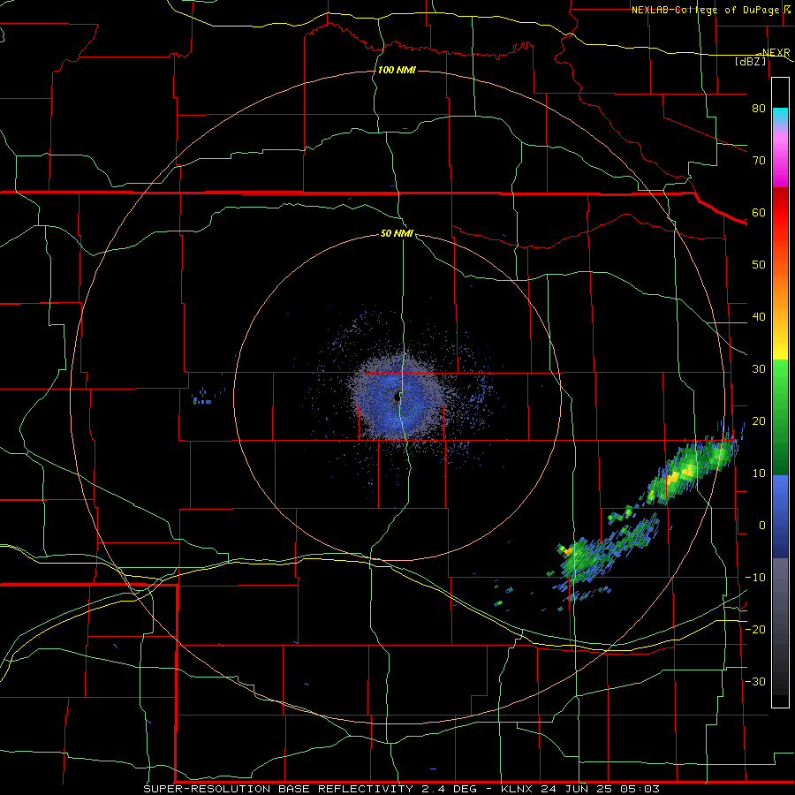Click the SUPER-RESOLUTION BASE REFLECTIVITY caption text

pos(278,789)
